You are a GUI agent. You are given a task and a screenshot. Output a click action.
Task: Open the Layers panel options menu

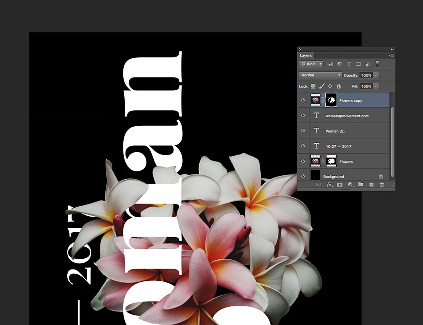coord(391,55)
